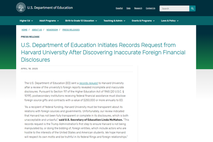Open the Laws & Policy dropdown
This screenshot has width=213, height=142.
(x=170, y=21)
